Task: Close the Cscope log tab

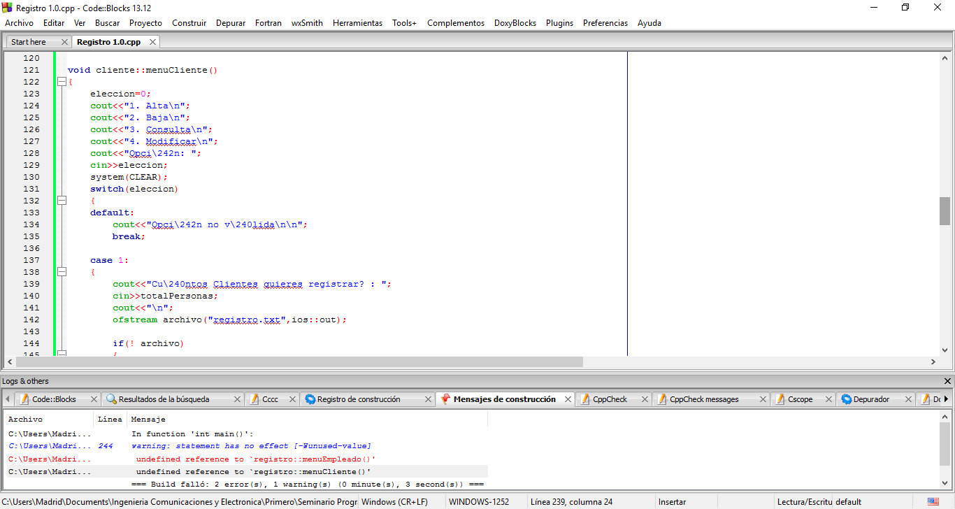Action: coord(828,399)
